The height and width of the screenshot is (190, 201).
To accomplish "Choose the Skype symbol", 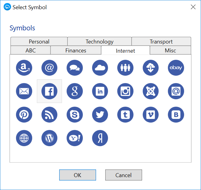I will pyautogui.click(x=75, y=115).
